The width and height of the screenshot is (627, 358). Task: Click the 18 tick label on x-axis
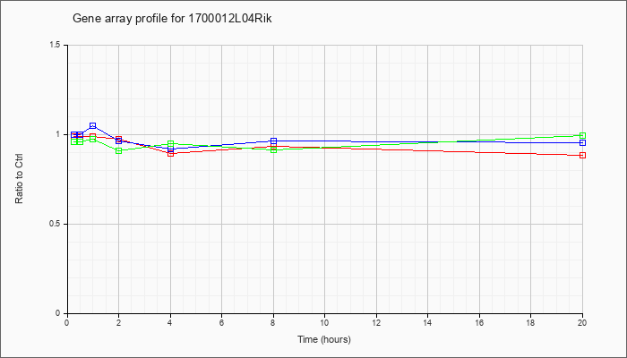[531, 322]
